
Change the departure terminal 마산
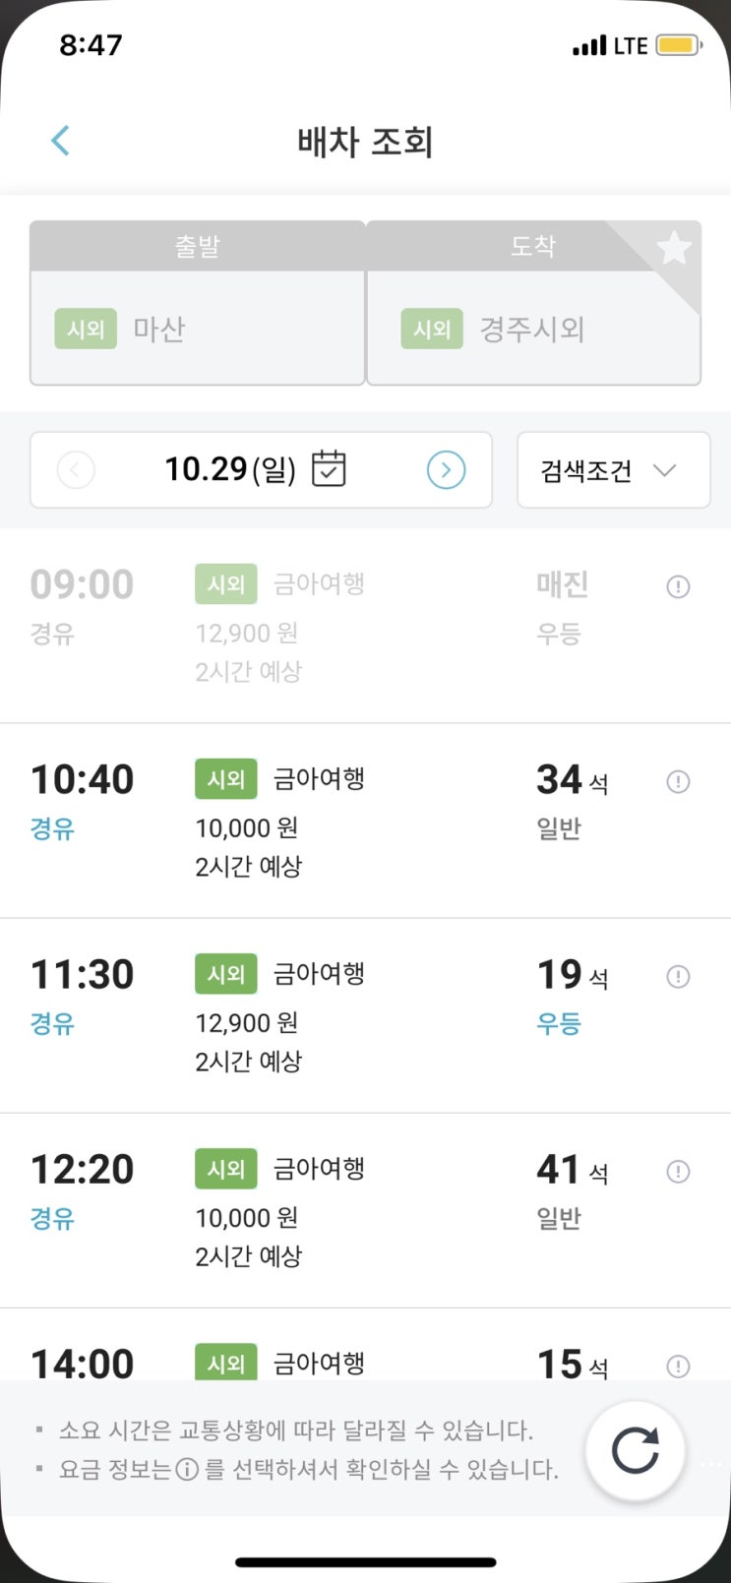197,329
